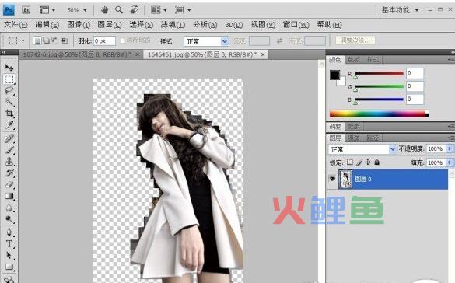Screen dimensions: 455x283
Task: Click the foreground color swatch in color panel
Action: [x=335, y=75]
